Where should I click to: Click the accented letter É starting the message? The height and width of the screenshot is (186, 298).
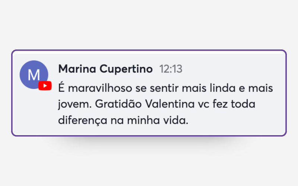coord(61,89)
